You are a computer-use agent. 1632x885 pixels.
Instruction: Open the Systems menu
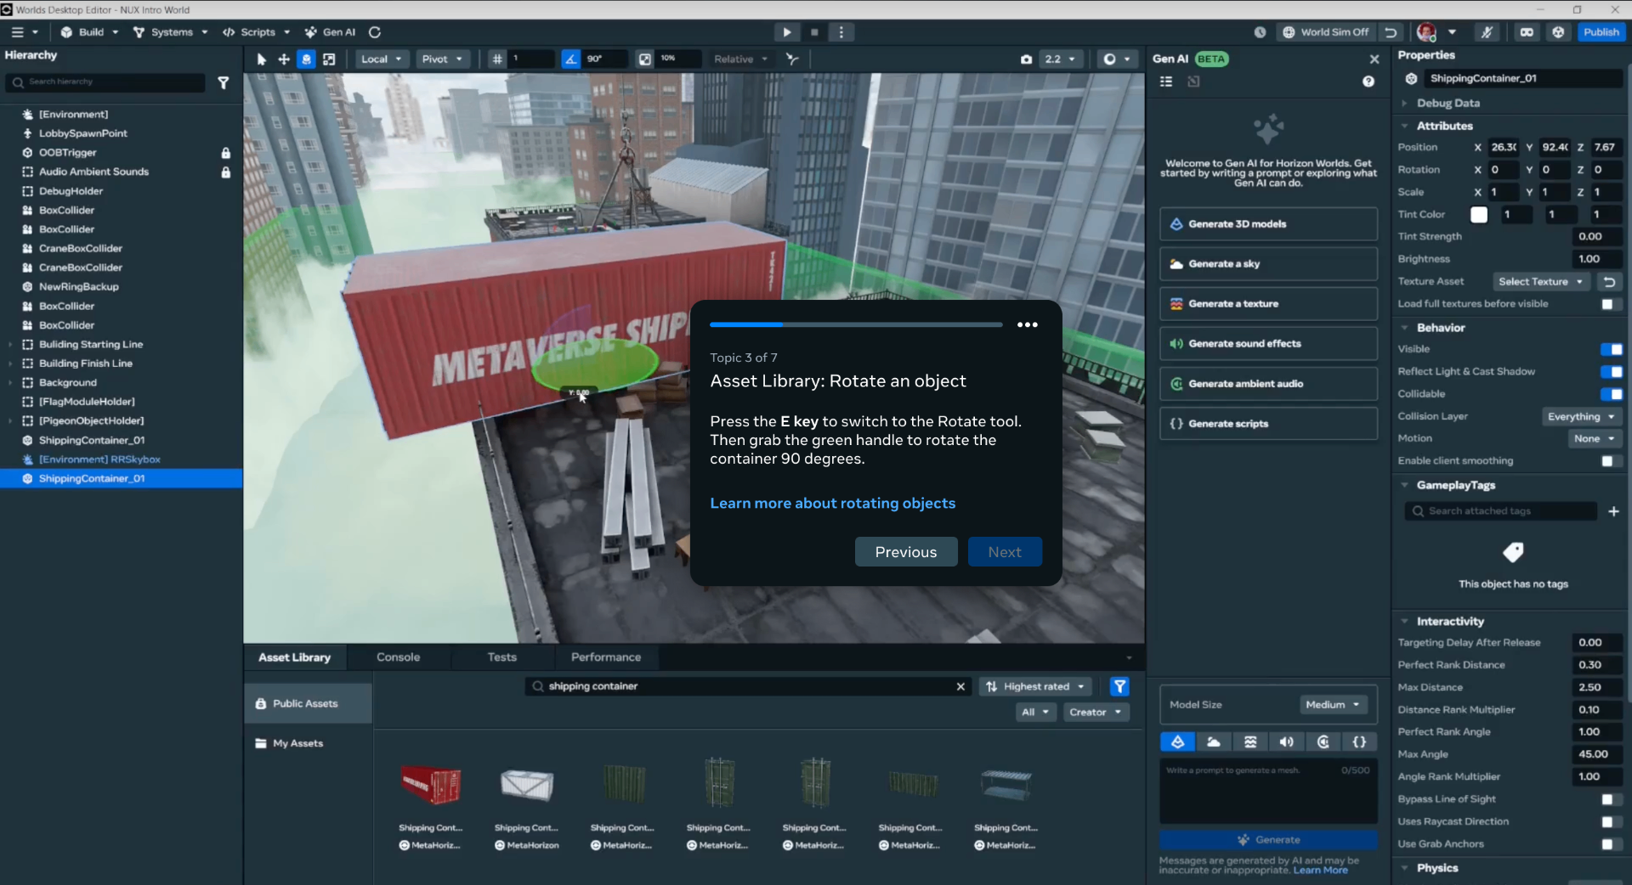[170, 32]
